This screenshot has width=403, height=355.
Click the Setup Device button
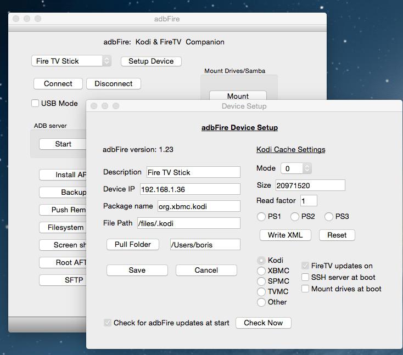coord(151,61)
